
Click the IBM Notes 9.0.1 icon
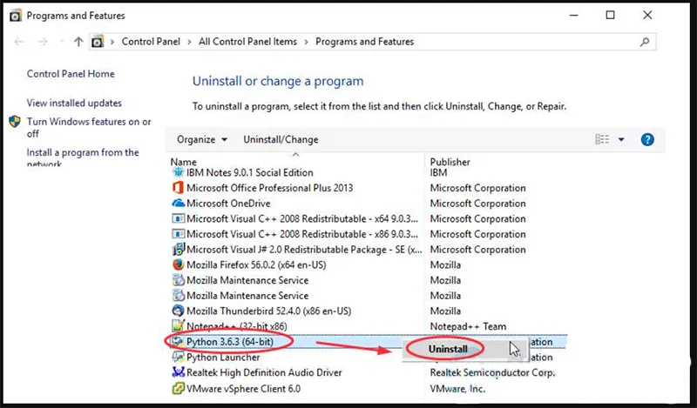pyautogui.click(x=178, y=173)
